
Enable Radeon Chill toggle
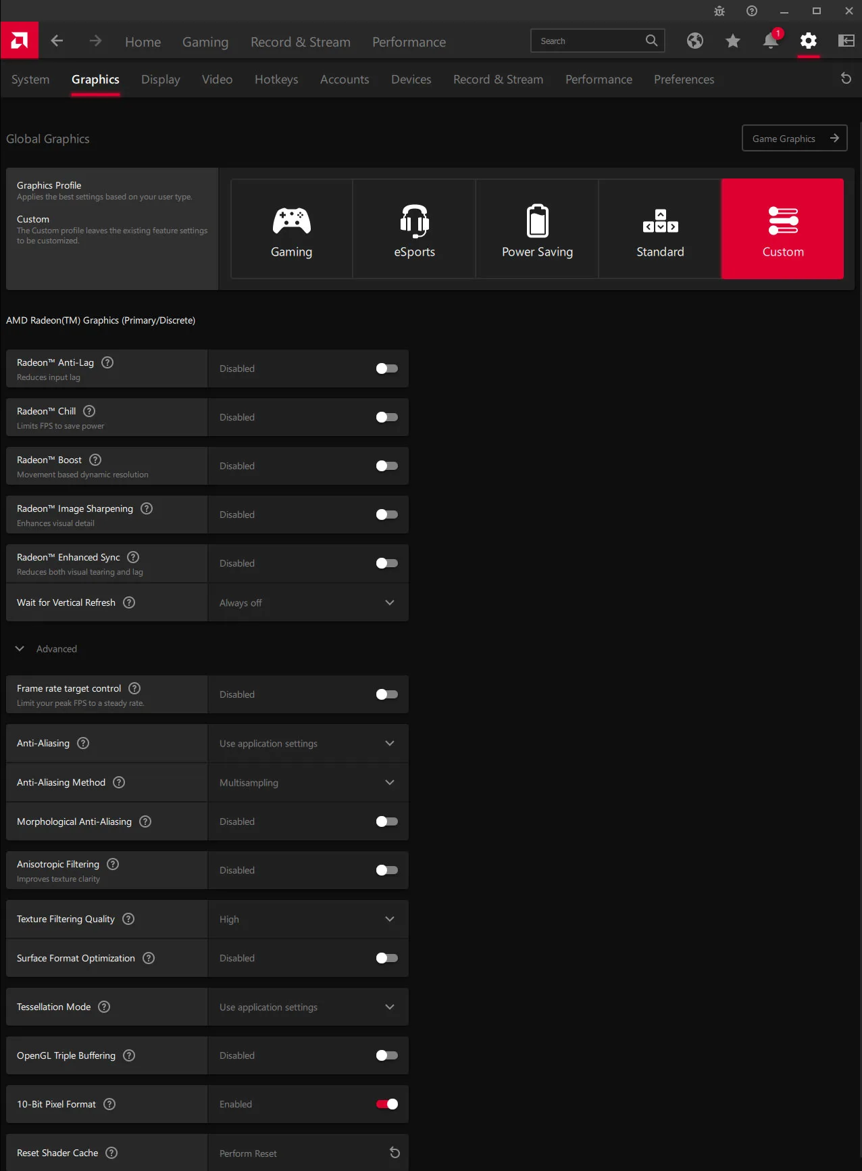[x=387, y=417]
